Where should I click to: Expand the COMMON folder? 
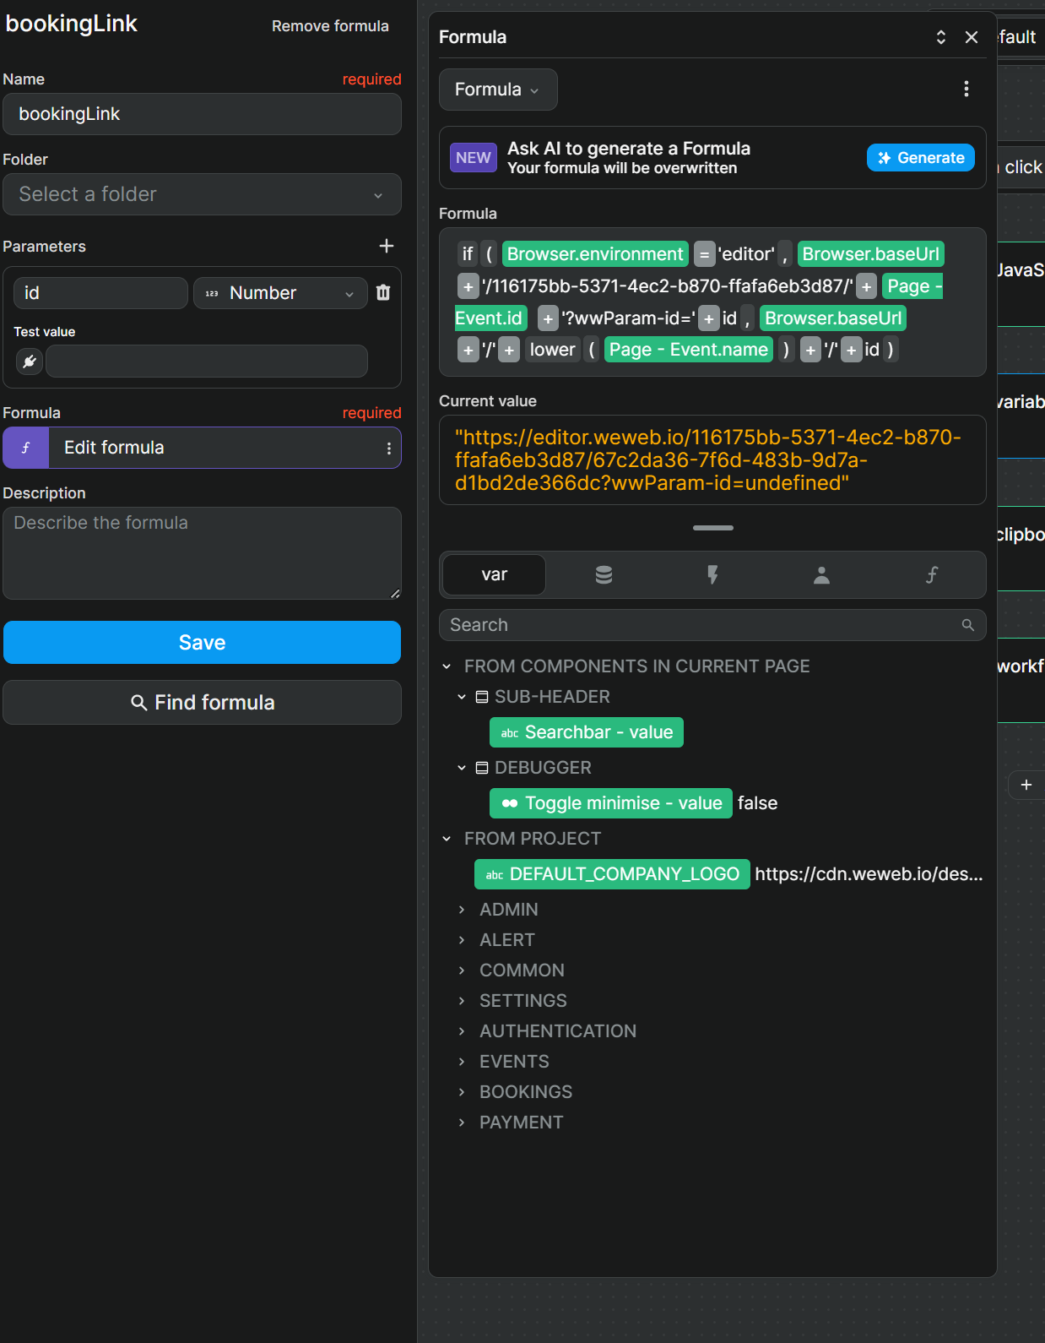[x=462, y=971]
